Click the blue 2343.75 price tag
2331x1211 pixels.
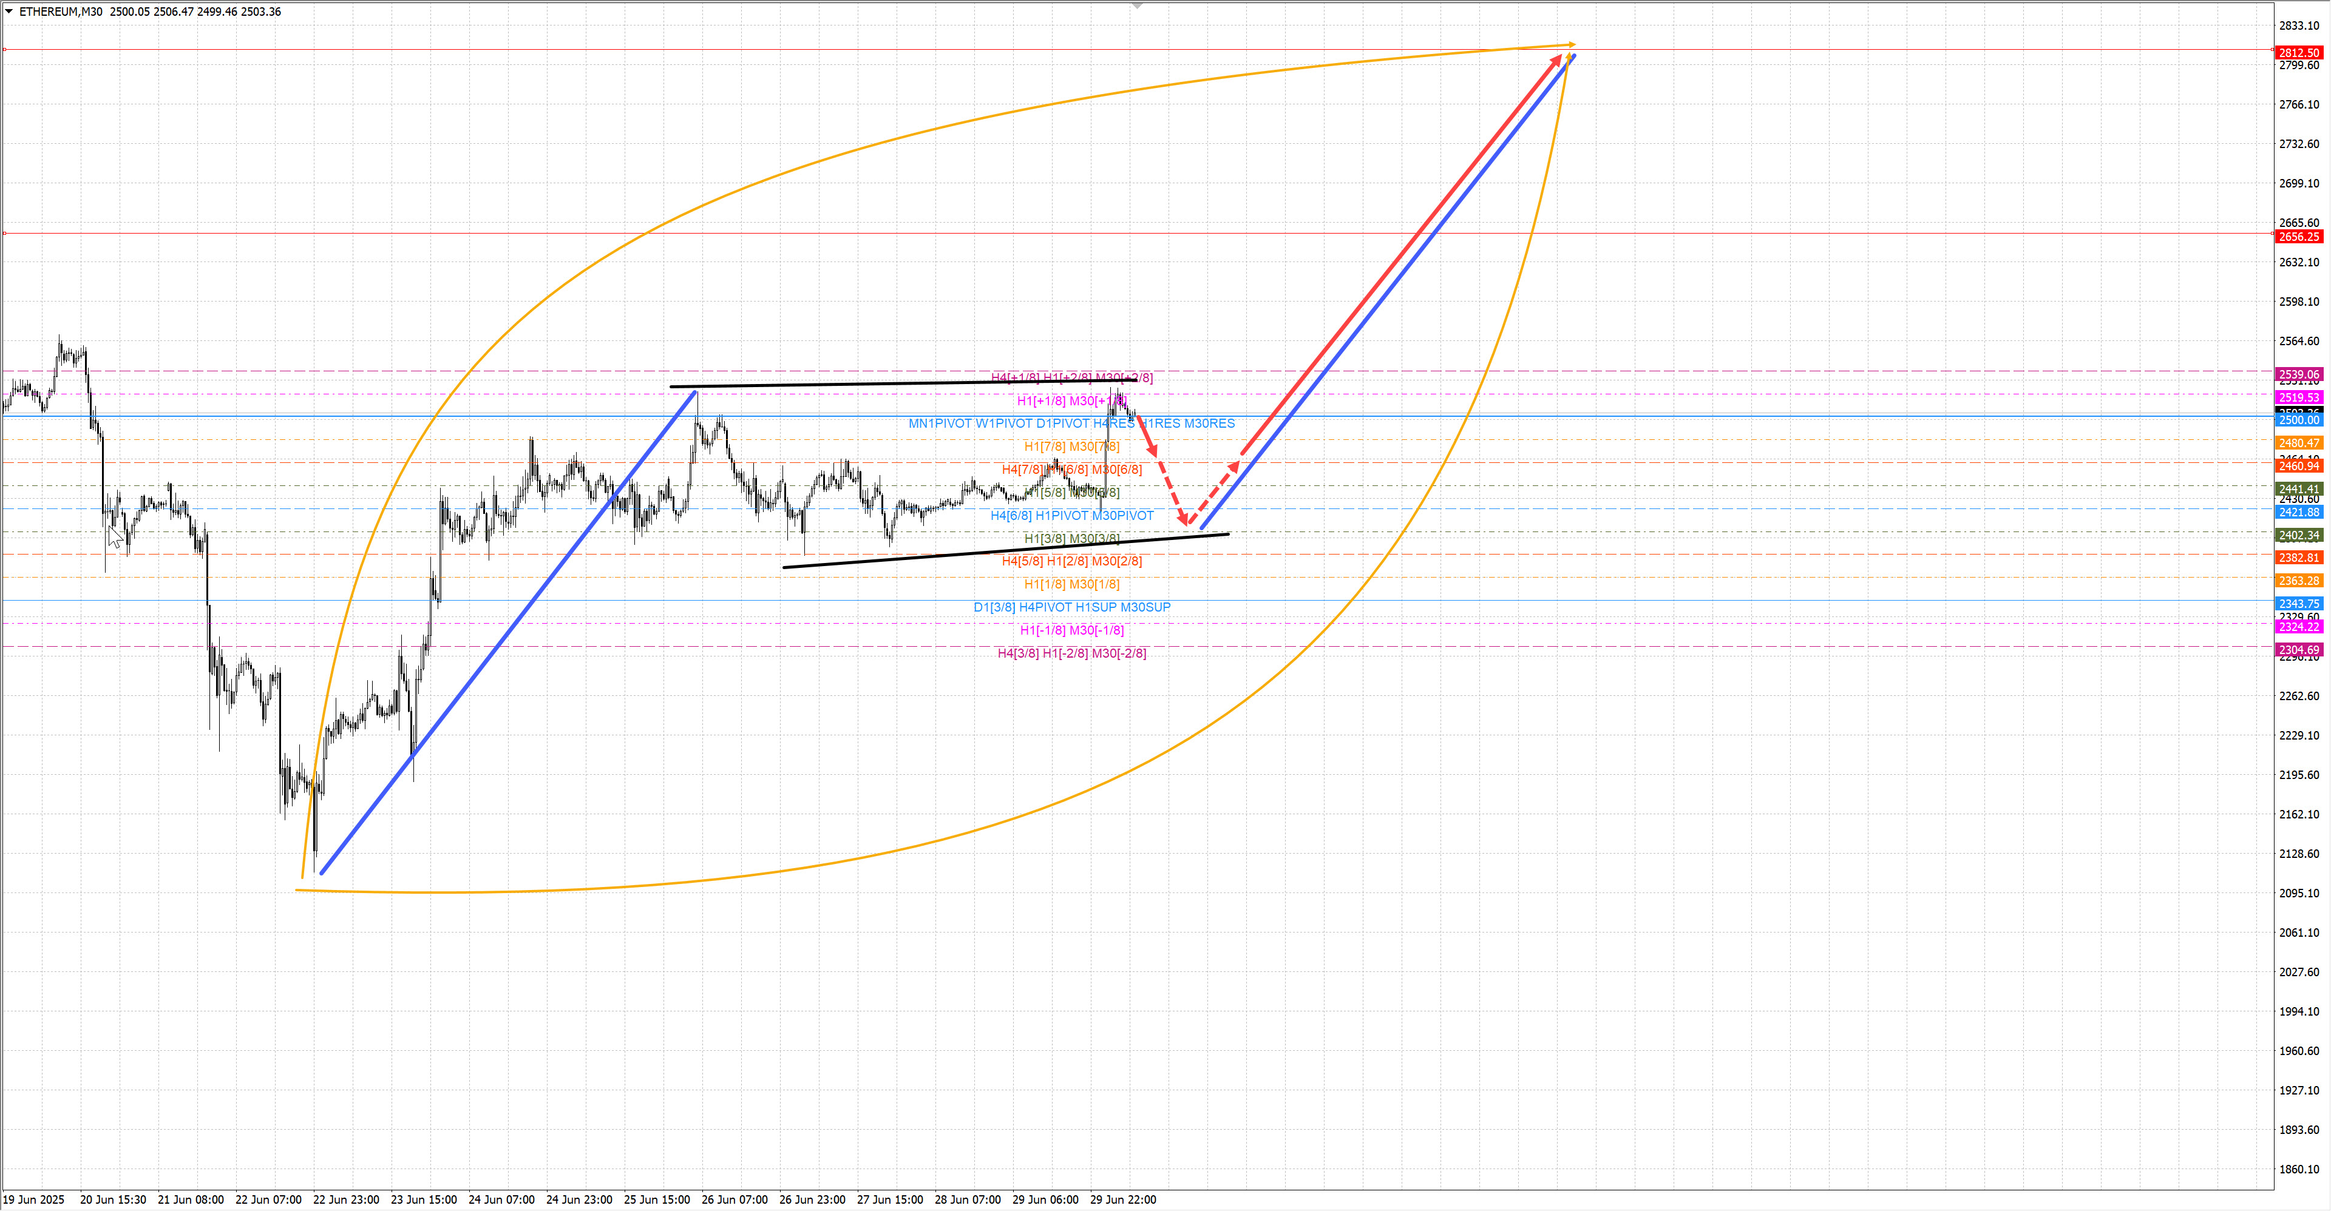pos(2298,604)
